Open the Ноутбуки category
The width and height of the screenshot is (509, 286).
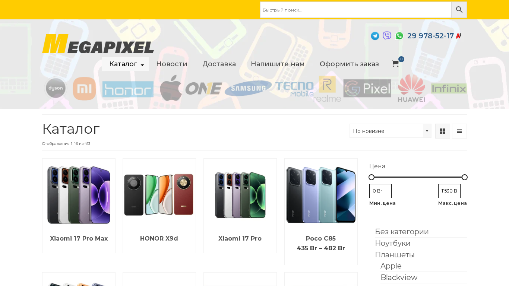(393, 243)
